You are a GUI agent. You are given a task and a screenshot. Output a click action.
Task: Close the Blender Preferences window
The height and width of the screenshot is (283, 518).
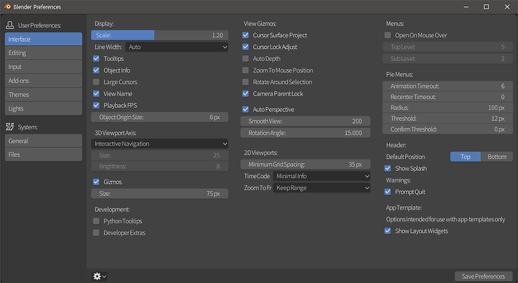pos(507,6)
